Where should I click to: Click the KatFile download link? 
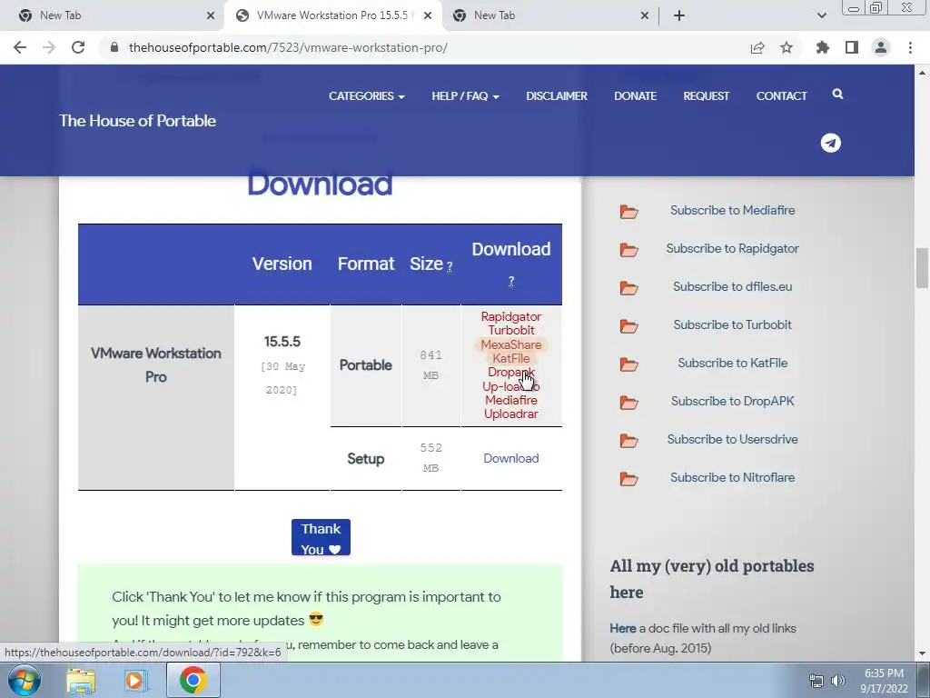coord(510,358)
